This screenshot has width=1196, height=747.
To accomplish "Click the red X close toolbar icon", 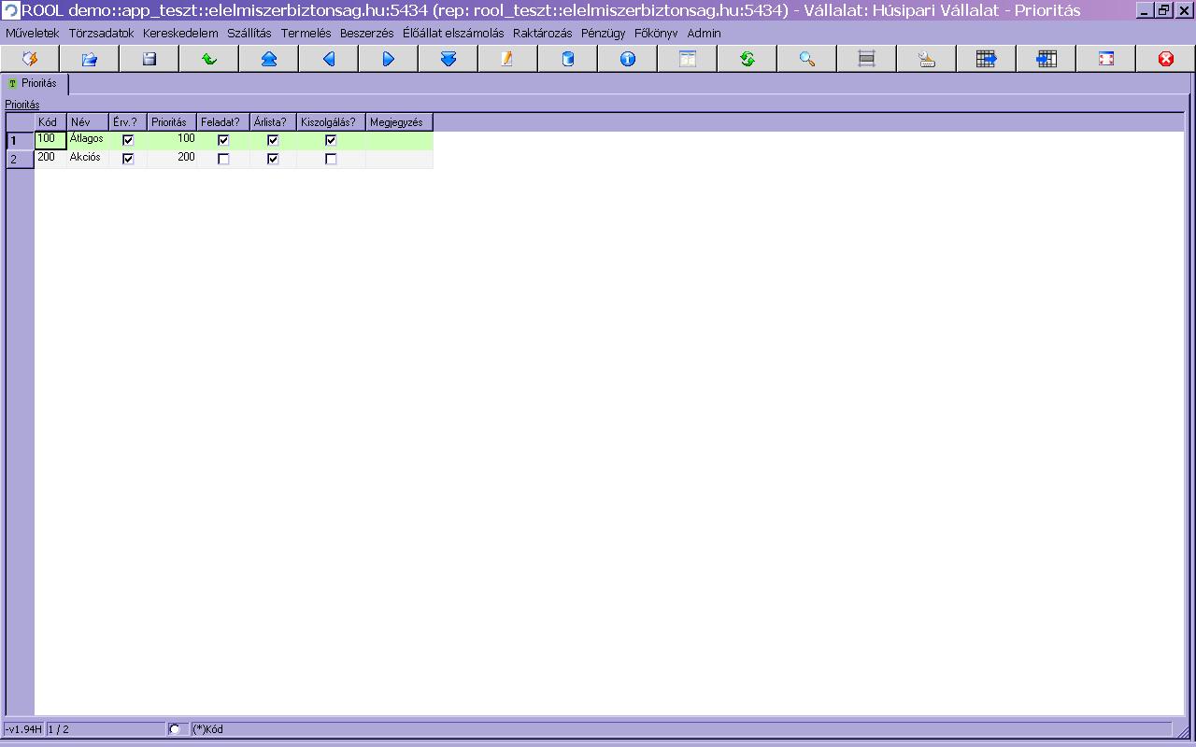I will pyautogui.click(x=1166, y=59).
